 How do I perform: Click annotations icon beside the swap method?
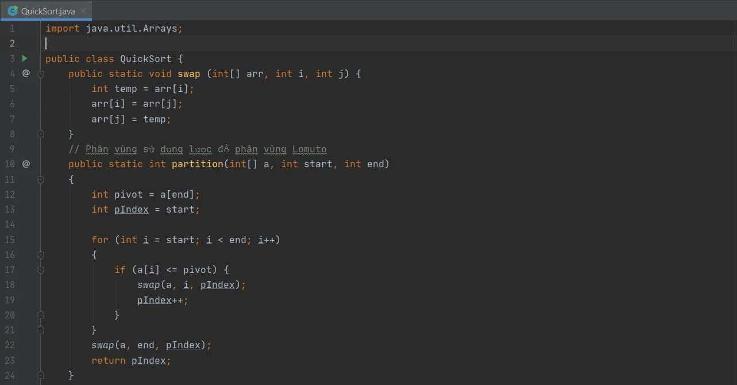pos(26,74)
